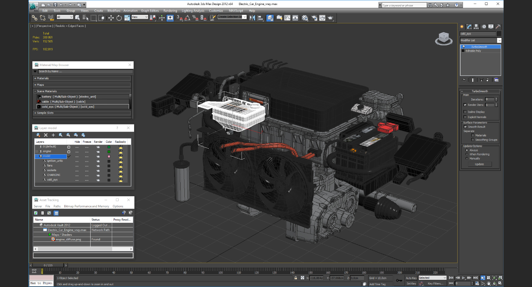This screenshot has height=287, width=532.
Task: Toggle Render Iters checkbox
Action: [x=465, y=105]
